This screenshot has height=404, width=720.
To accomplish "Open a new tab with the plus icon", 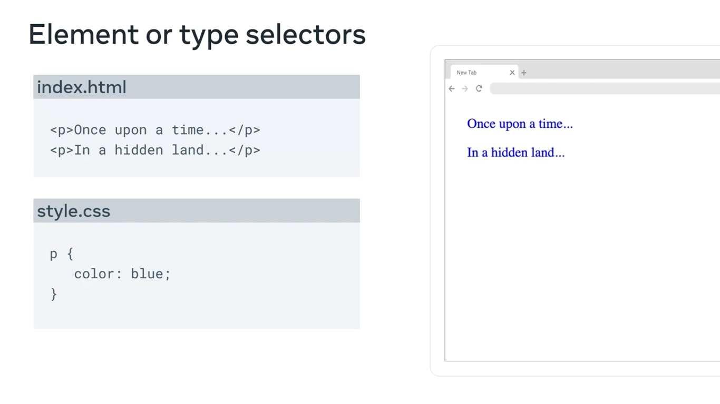I will [524, 73].
